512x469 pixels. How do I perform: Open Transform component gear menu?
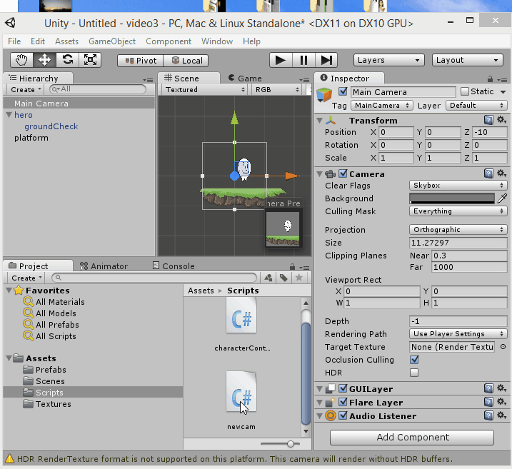pos(501,120)
